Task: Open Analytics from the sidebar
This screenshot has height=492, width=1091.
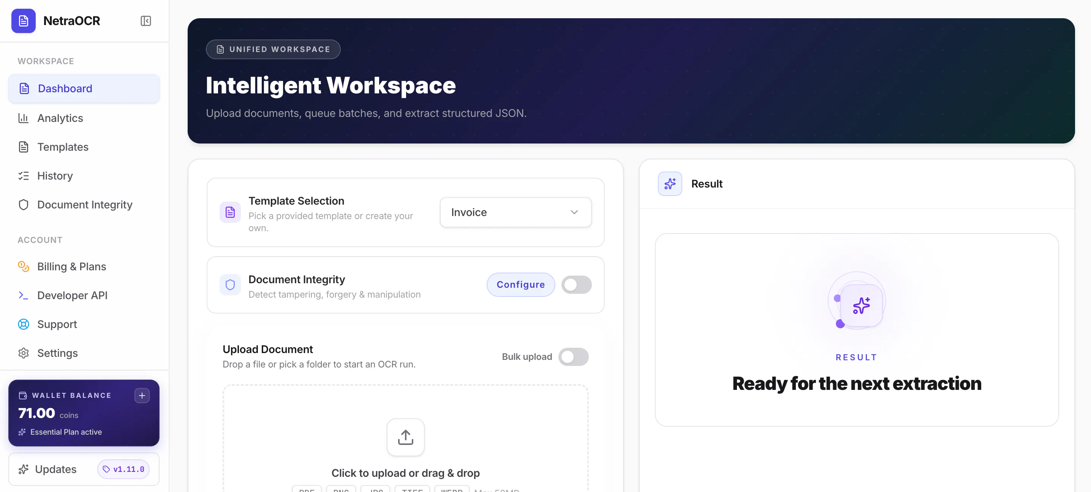Action: [x=84, y=118]
